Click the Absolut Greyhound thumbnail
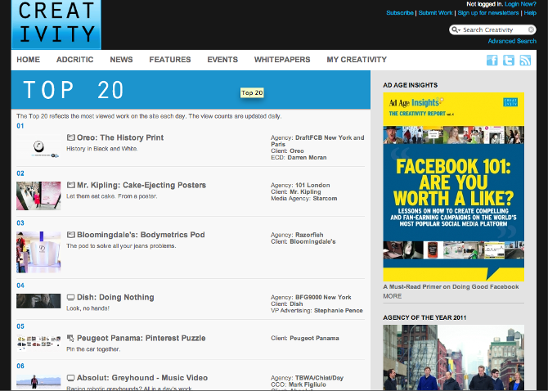The height and width of the screenshot is (391, 548). tap(38, 382)
